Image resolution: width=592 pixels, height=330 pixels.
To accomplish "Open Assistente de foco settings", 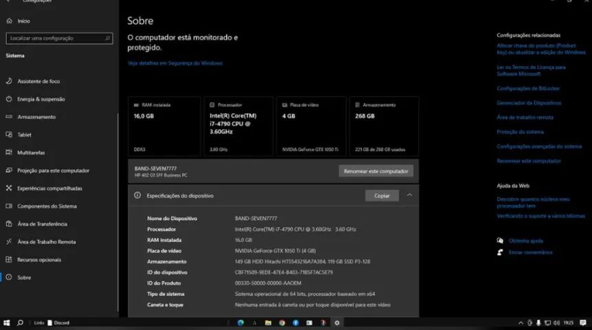I will click(39, 81).
